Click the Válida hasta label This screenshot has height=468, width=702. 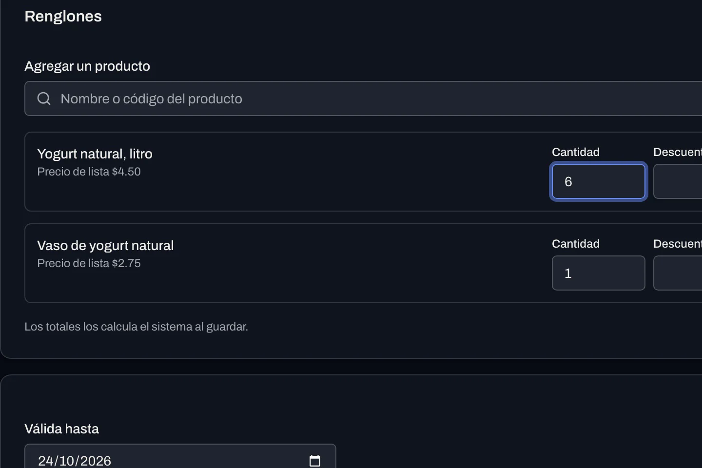point(62,429)
